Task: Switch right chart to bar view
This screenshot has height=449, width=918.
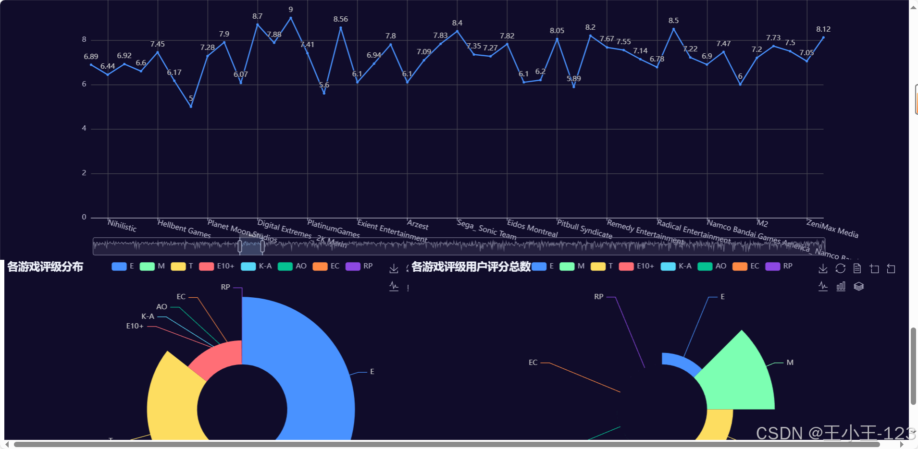Action: 841,286
